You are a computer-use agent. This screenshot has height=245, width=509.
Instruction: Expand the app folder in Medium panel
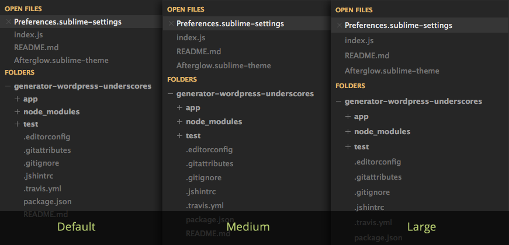point(179,107)
